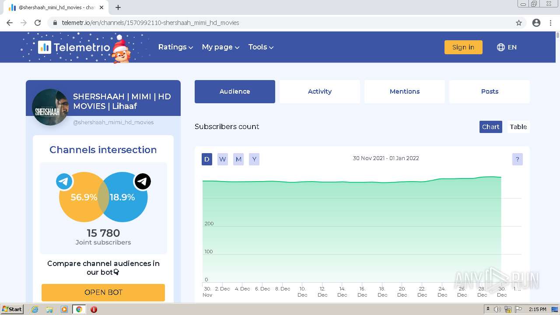Open a new browser tab
The image size is (560, 315).
(118, 7)
